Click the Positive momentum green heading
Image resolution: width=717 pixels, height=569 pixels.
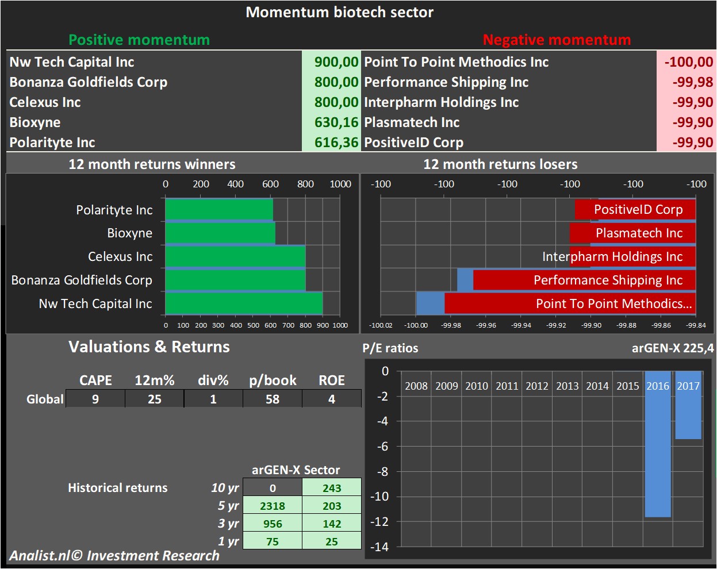(x=139, y=40)
